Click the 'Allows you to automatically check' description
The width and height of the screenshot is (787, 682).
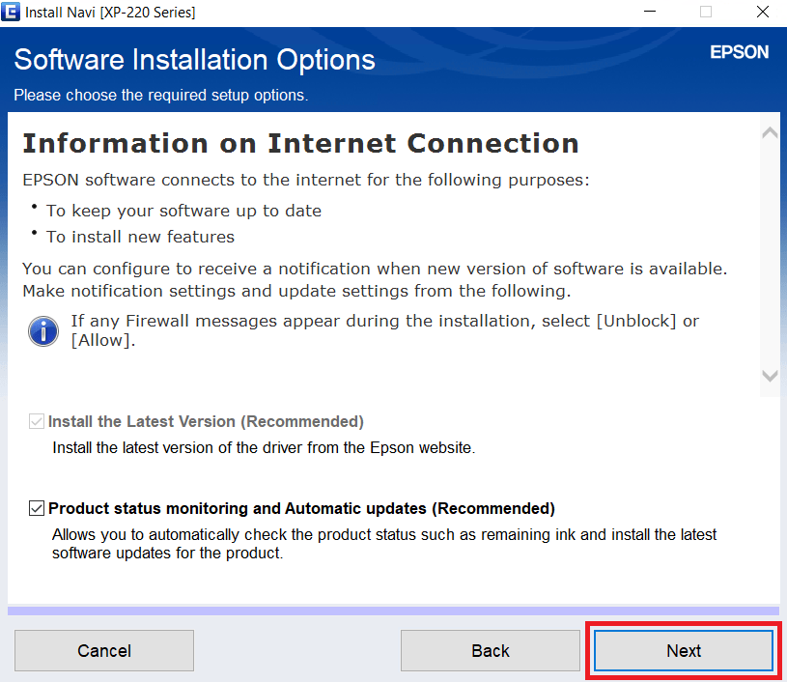pyautogui.click(x=384, y=544)
